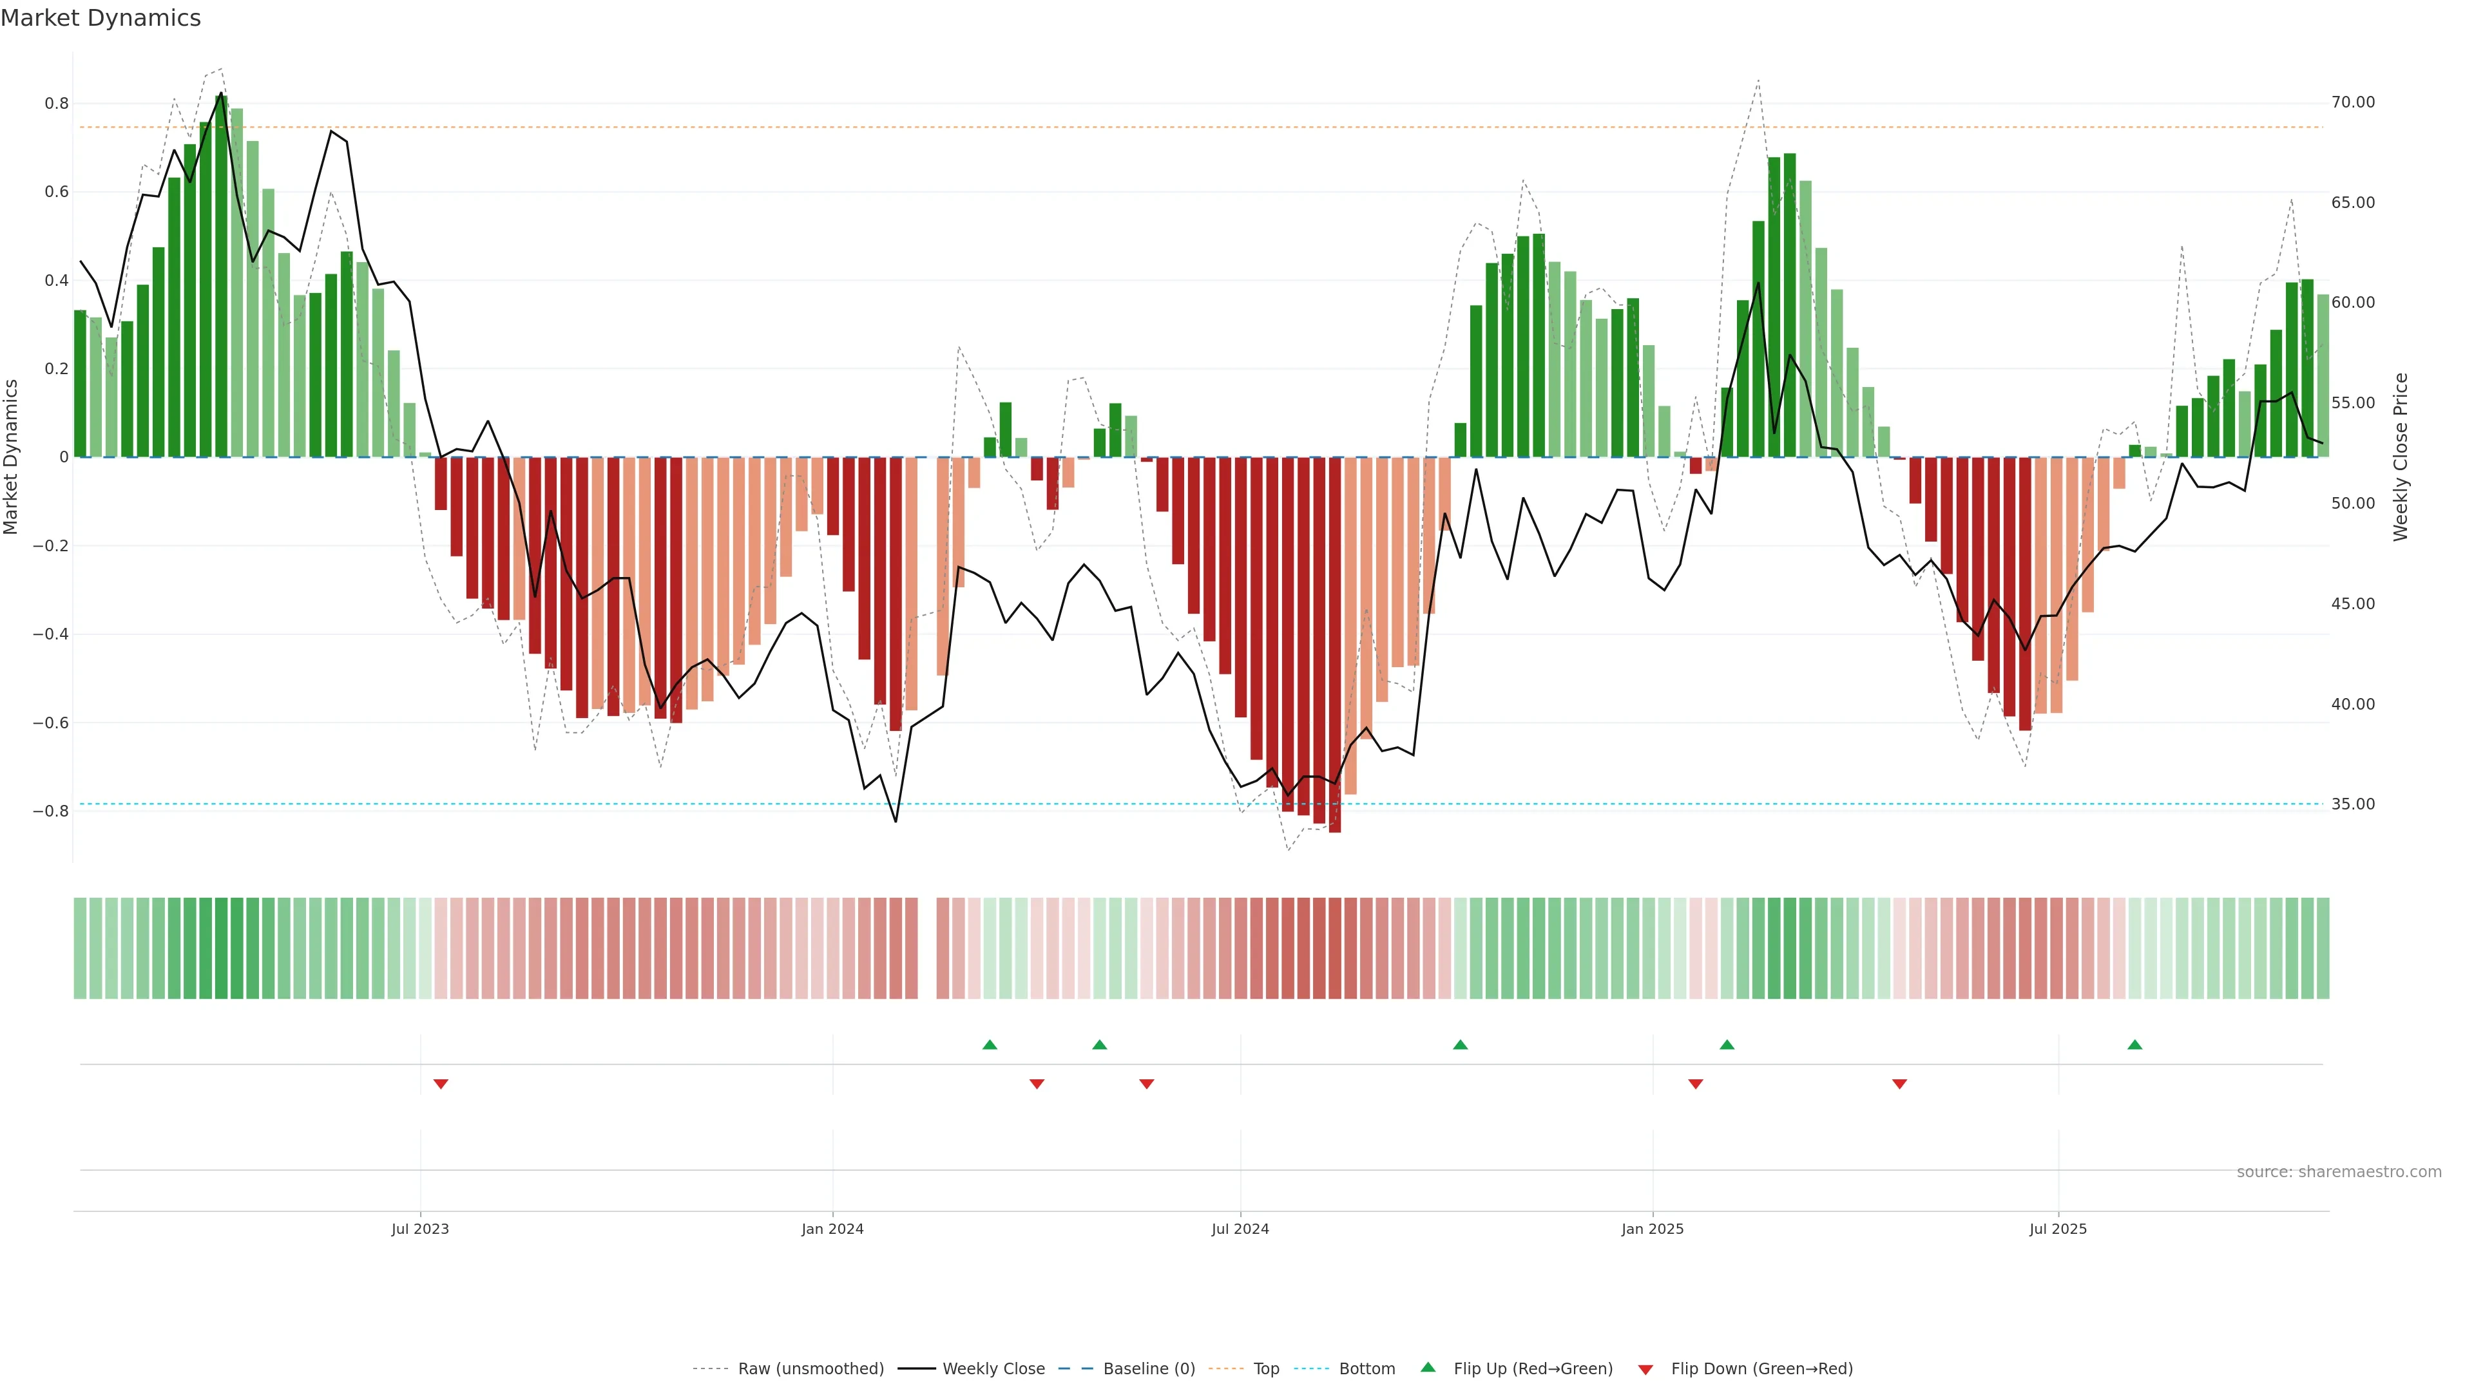Click the red flip-down marker after Jul 2023

click(x=441, y=1084)
